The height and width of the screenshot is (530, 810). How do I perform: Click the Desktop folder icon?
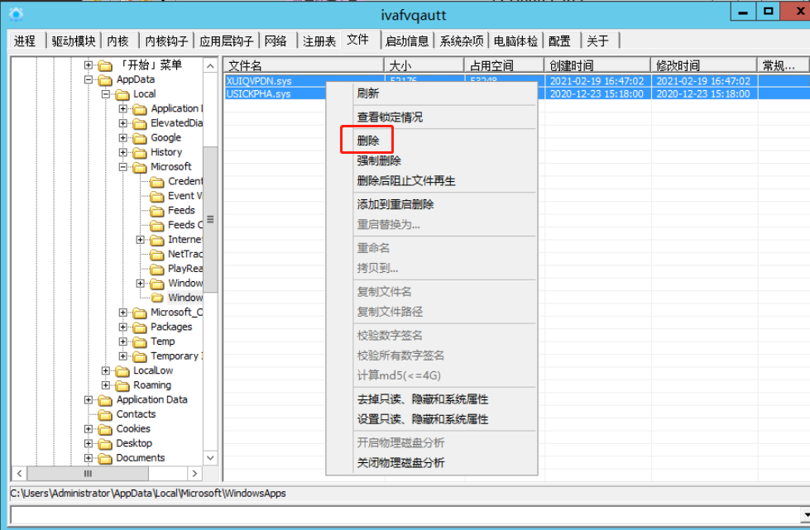click(105, 444)
